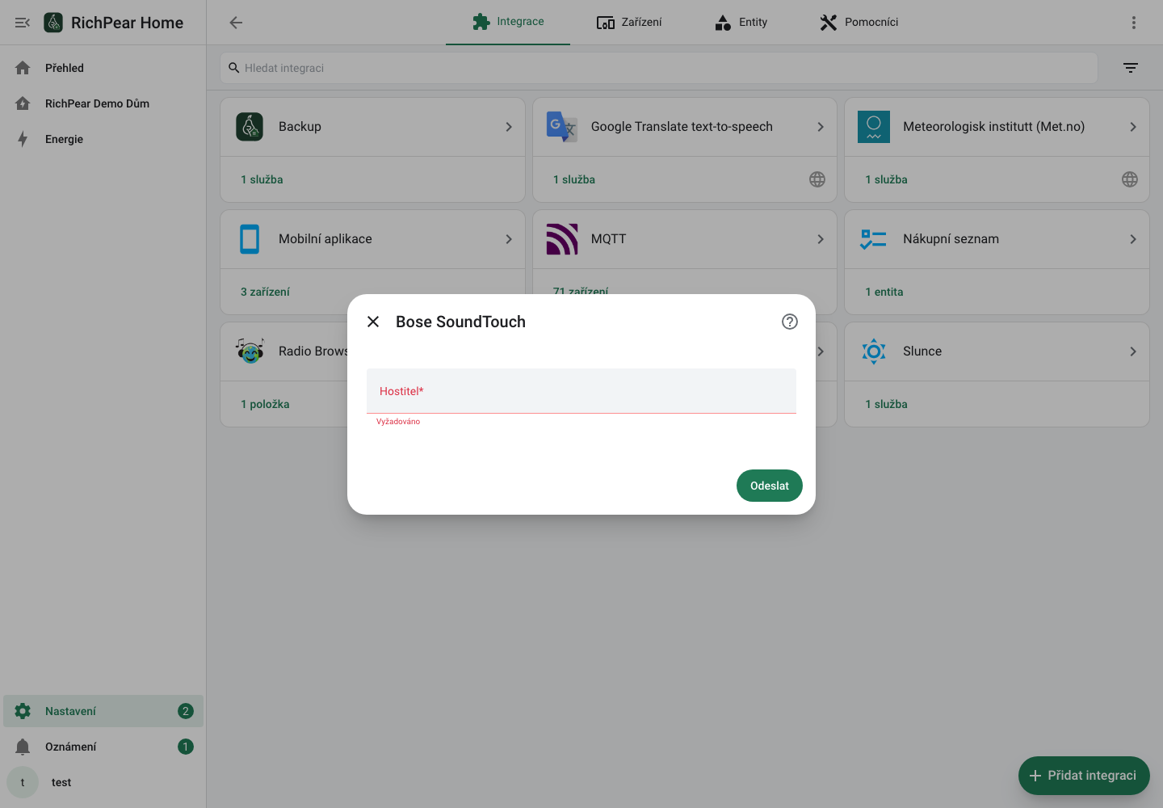The image size is (1163, 808).
Task: Switch to the Pomocníci tab
Action: coord(859,22)
